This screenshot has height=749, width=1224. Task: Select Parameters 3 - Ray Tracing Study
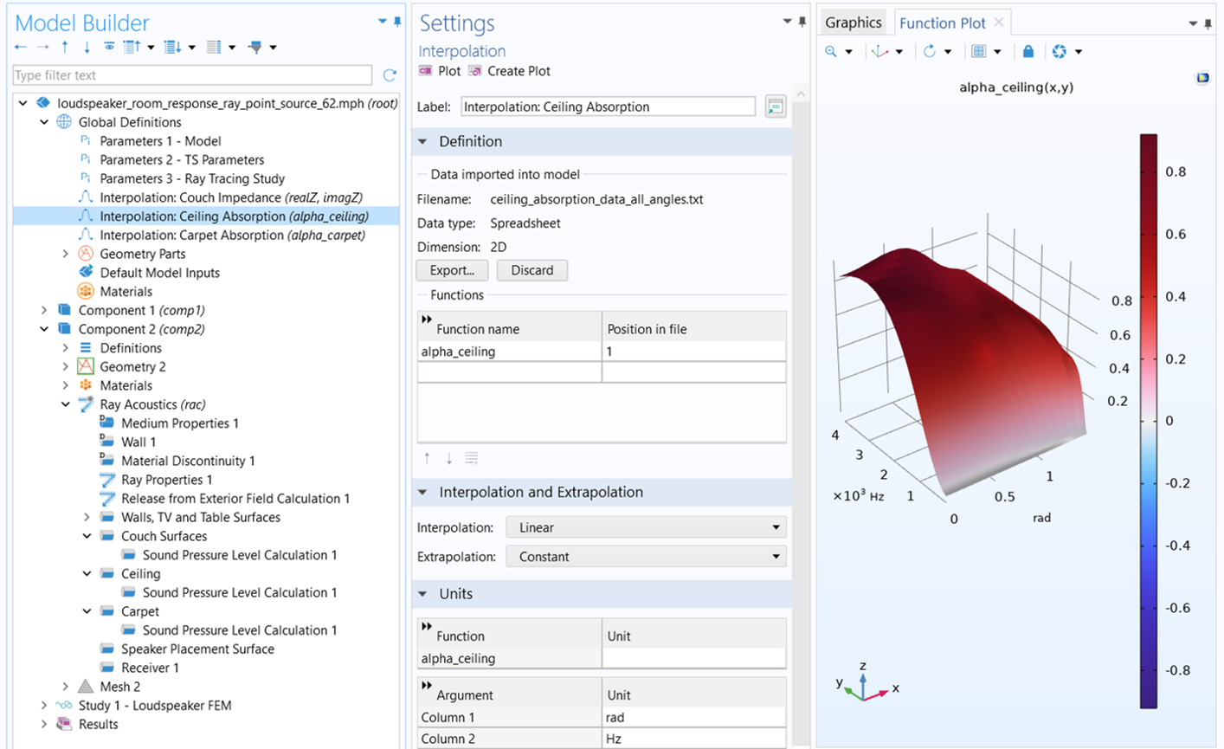pos(192,178)
